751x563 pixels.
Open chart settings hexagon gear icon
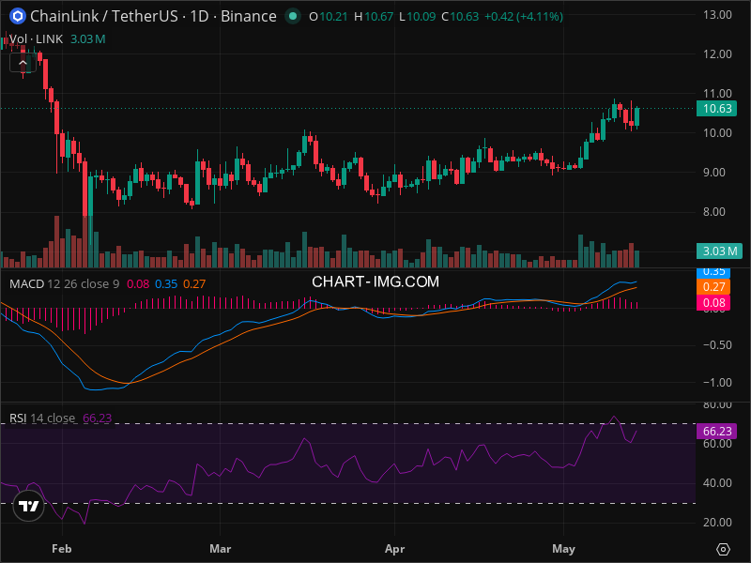click(723, 549)
